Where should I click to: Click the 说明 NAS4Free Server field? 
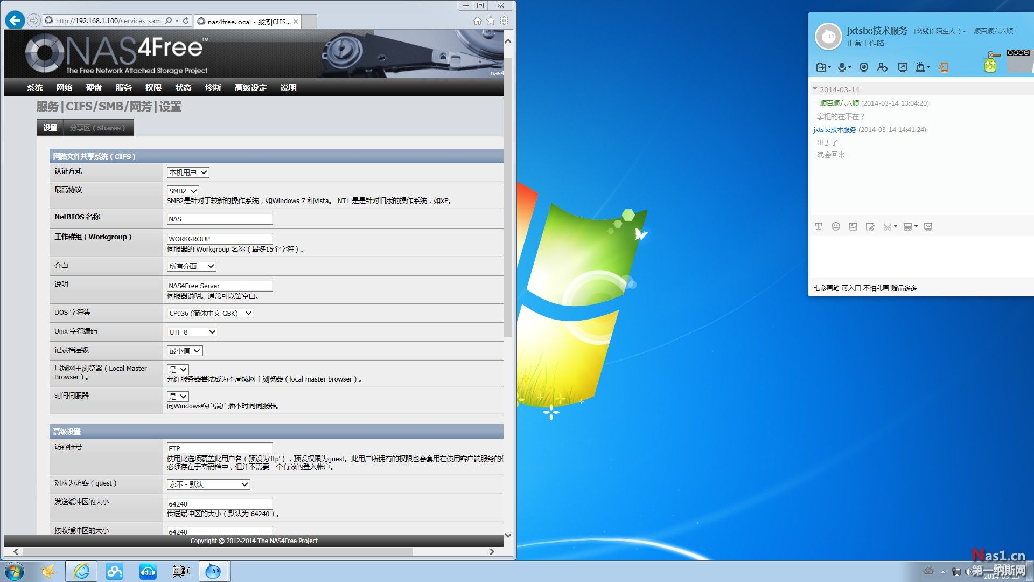pyautogui.click(x=220, y=286)
